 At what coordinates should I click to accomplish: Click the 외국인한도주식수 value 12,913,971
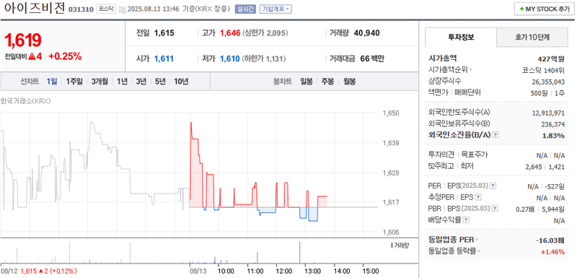[548, 113]
